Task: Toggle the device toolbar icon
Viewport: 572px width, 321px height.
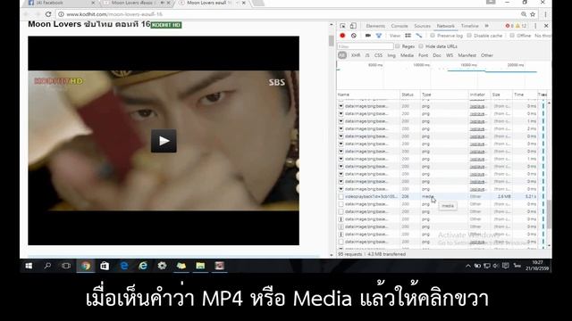Action: (x=353, y=26)
